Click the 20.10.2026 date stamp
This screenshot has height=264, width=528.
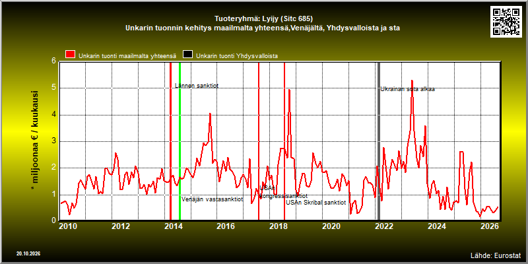click(28, 253)
